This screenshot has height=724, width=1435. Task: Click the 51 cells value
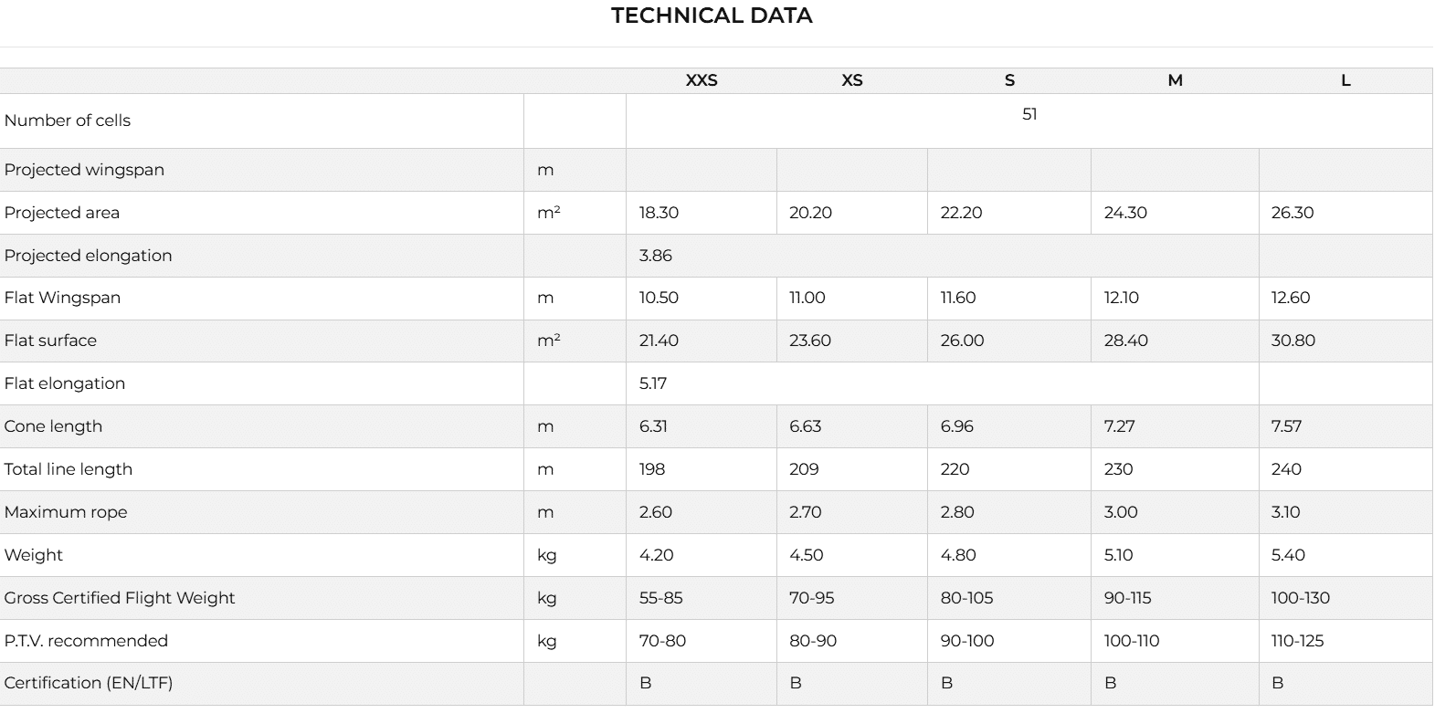tap(1029, 114)
